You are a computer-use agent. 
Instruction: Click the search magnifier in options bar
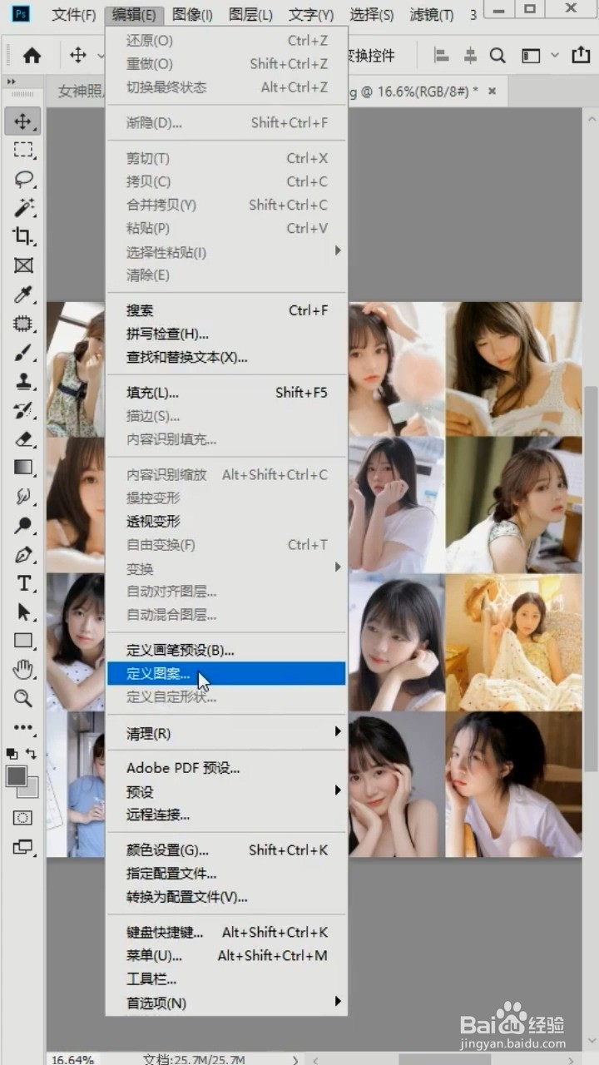498,56
